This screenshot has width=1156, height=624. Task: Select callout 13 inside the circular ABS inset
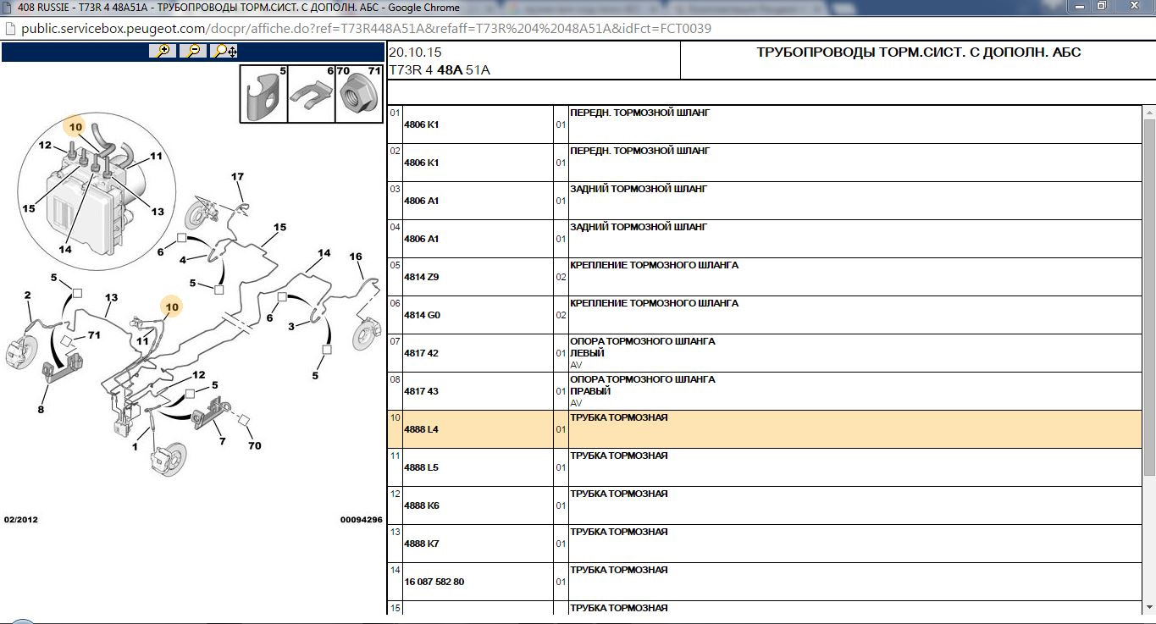[x=158, y=211]
